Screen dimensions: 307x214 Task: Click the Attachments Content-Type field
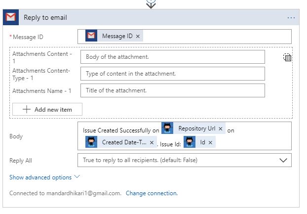pos(173,74)
